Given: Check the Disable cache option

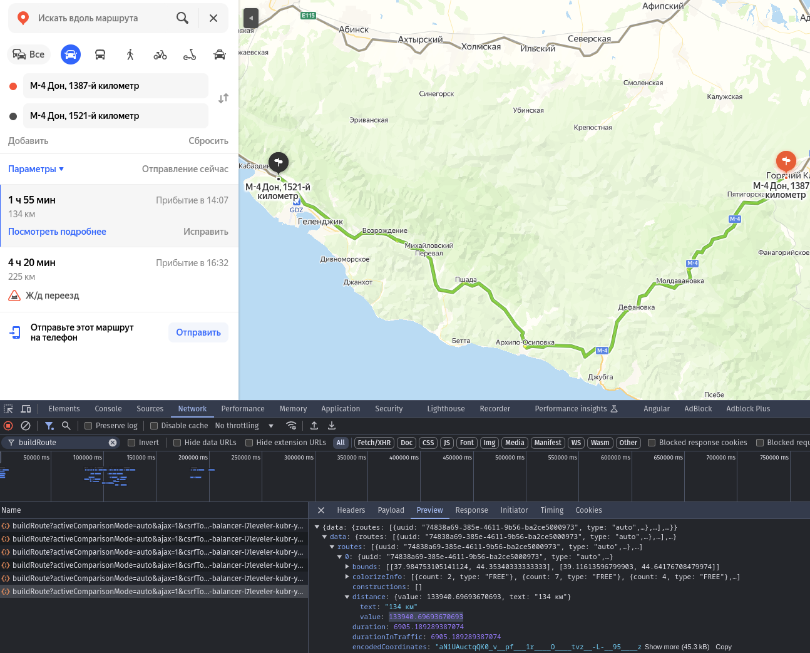Looking at the screenshot, I should (154, 426).
